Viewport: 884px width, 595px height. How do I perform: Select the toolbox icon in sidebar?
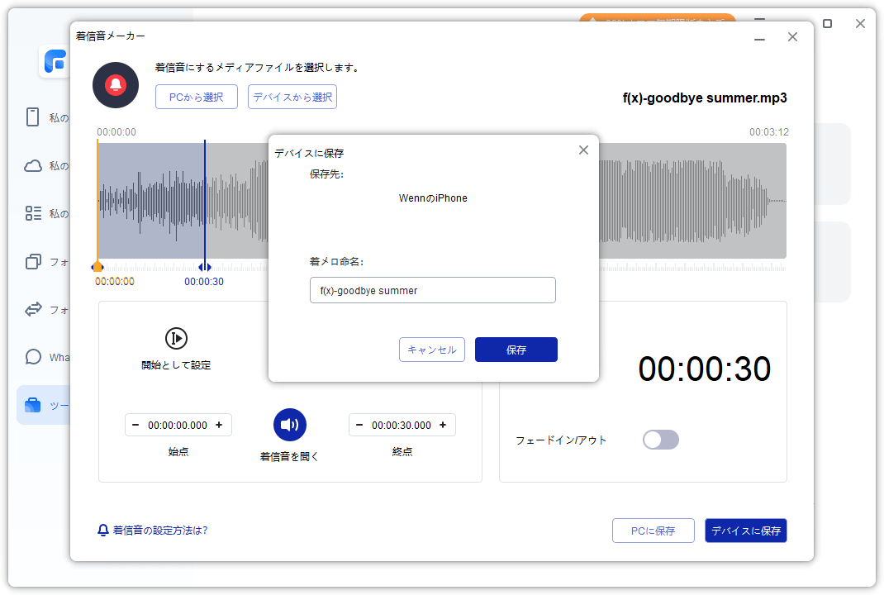(33, 405)
